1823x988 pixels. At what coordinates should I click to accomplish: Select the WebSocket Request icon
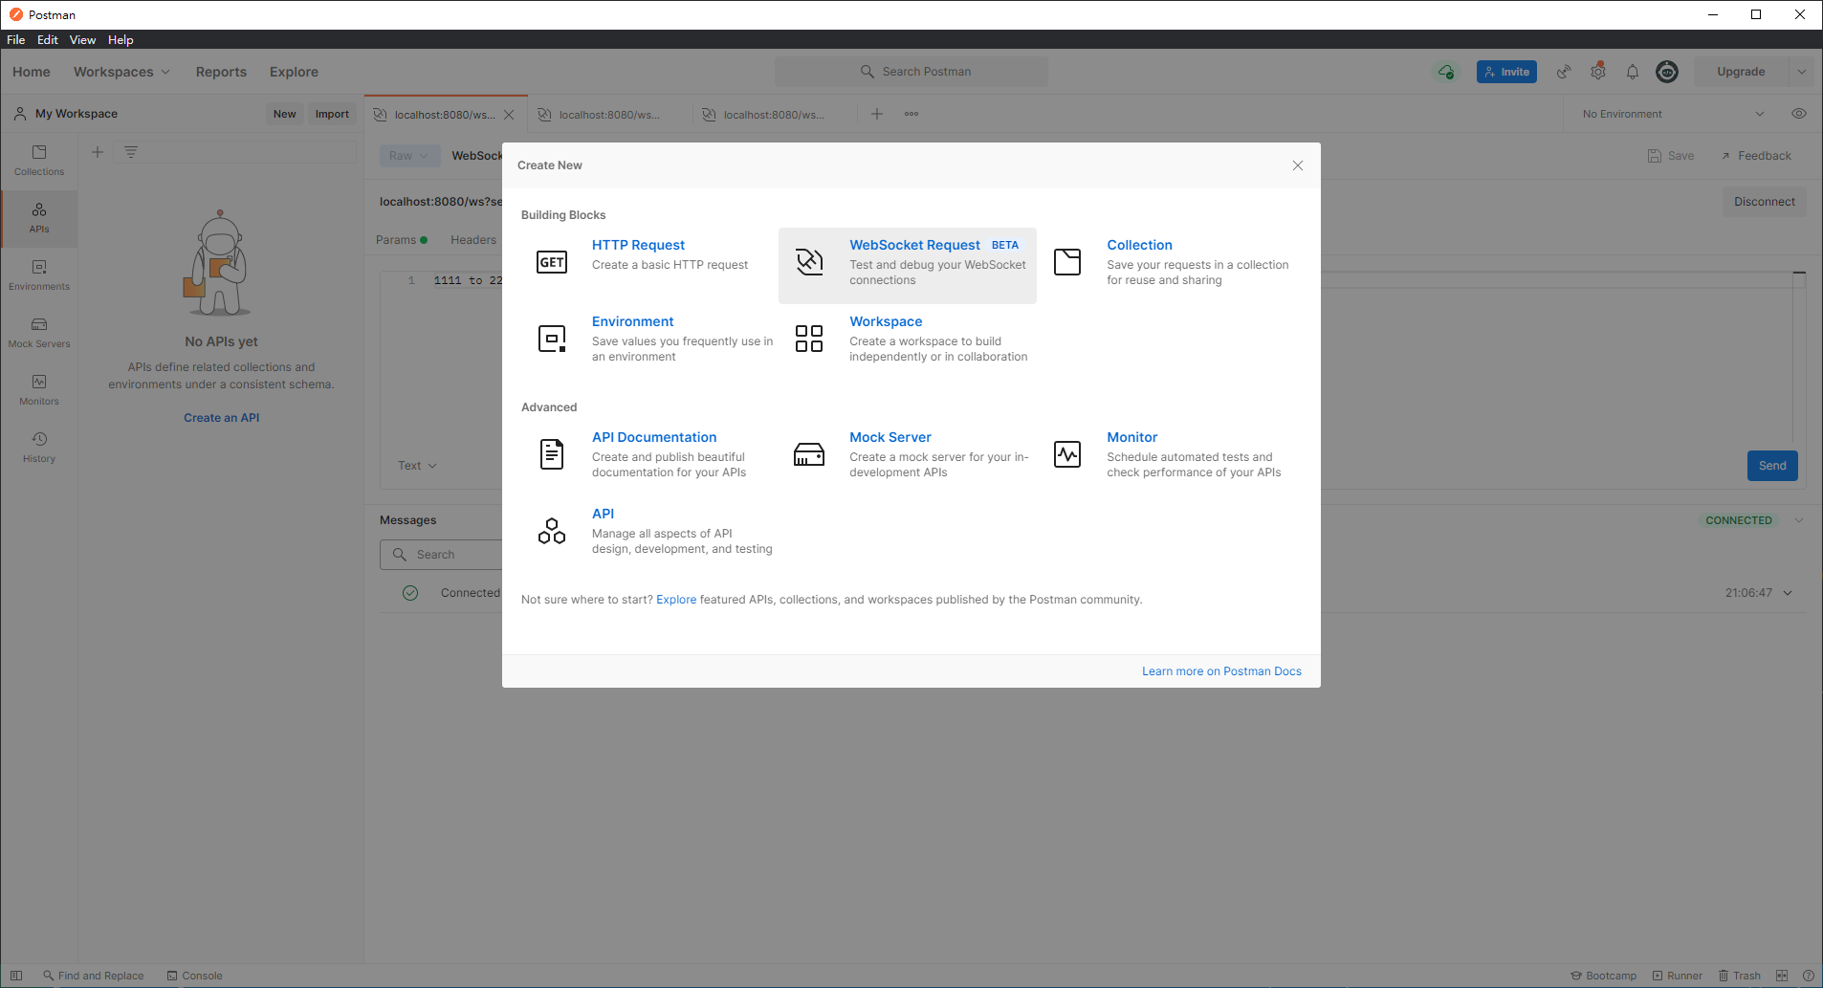[x=809, y=262]
